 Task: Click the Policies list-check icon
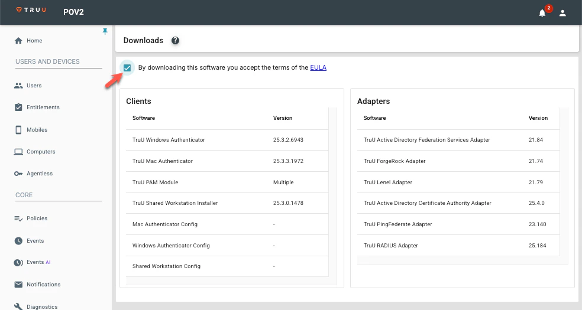click(x=18, y=218)
